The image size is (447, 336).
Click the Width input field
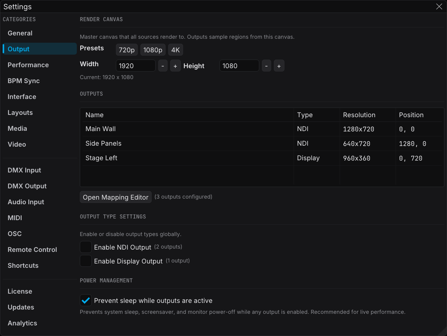tap(136, 66)
